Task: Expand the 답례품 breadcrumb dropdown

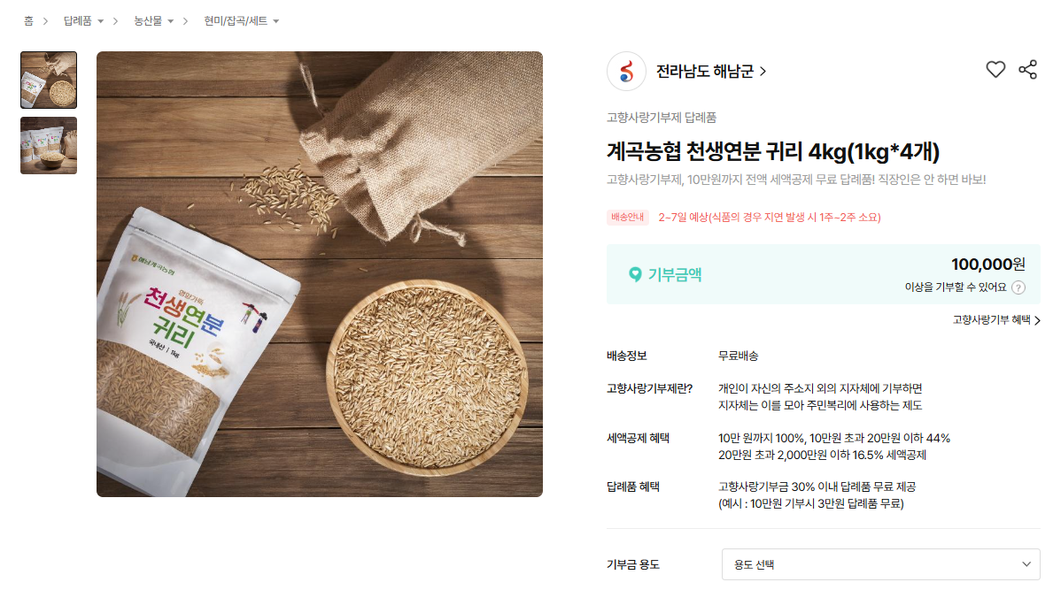Action: (101, 21)
